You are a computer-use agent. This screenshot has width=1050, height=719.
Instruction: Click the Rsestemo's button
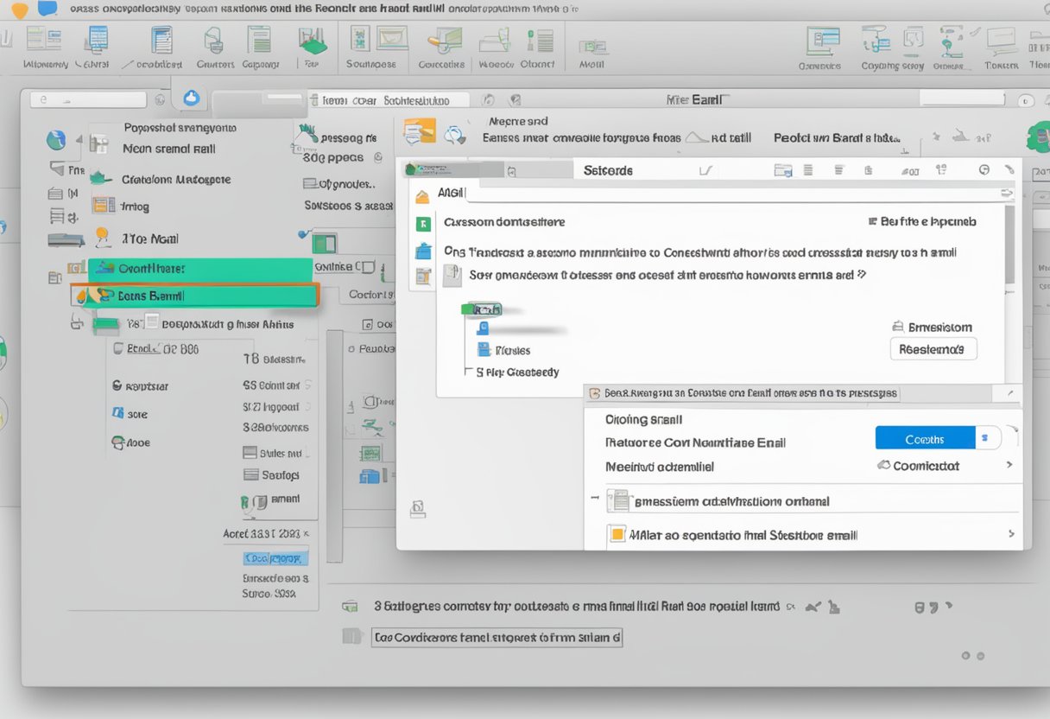tap(933, 349)
